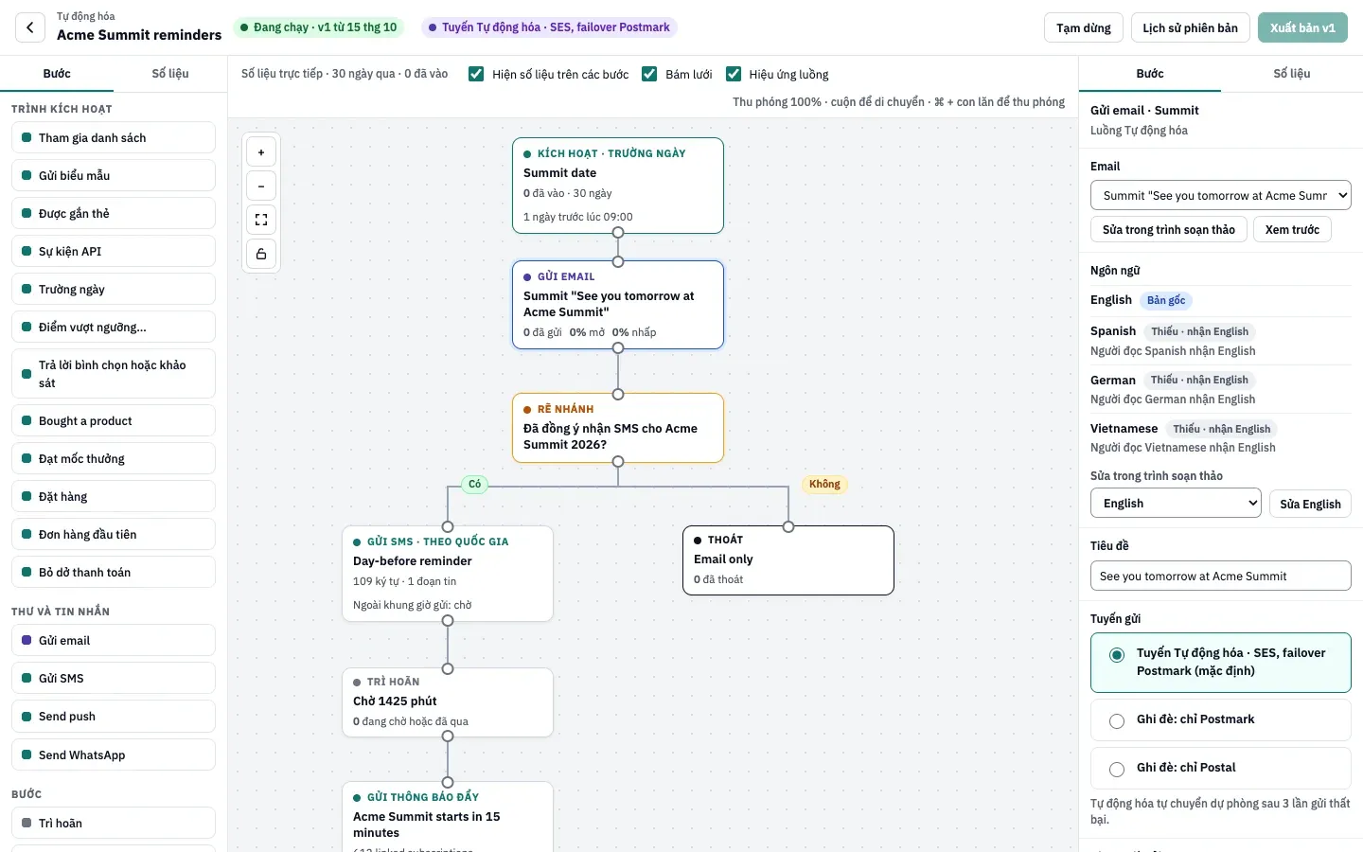
Task: Click the back arrow button
Action: [x=30, y=27]
